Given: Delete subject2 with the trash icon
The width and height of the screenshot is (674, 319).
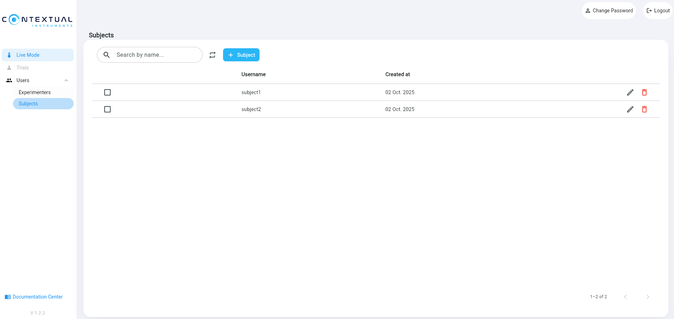Looking at the screenshot, I should click(x=644, y=109).
